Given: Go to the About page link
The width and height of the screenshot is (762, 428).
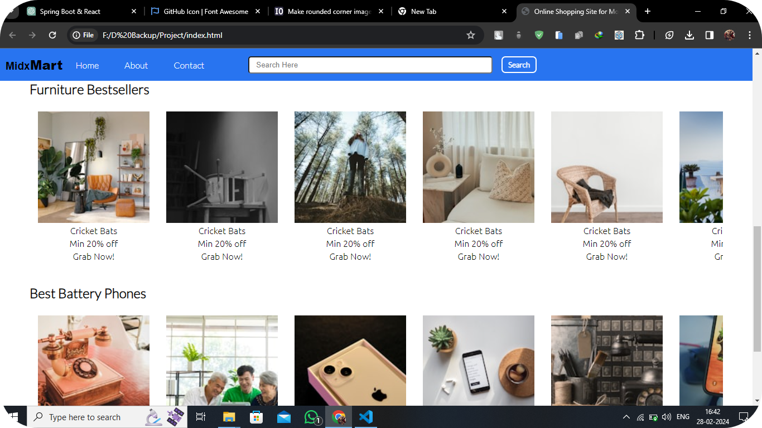Looking at the screenshot, I should pyautogui.click(x=136, y=65).
